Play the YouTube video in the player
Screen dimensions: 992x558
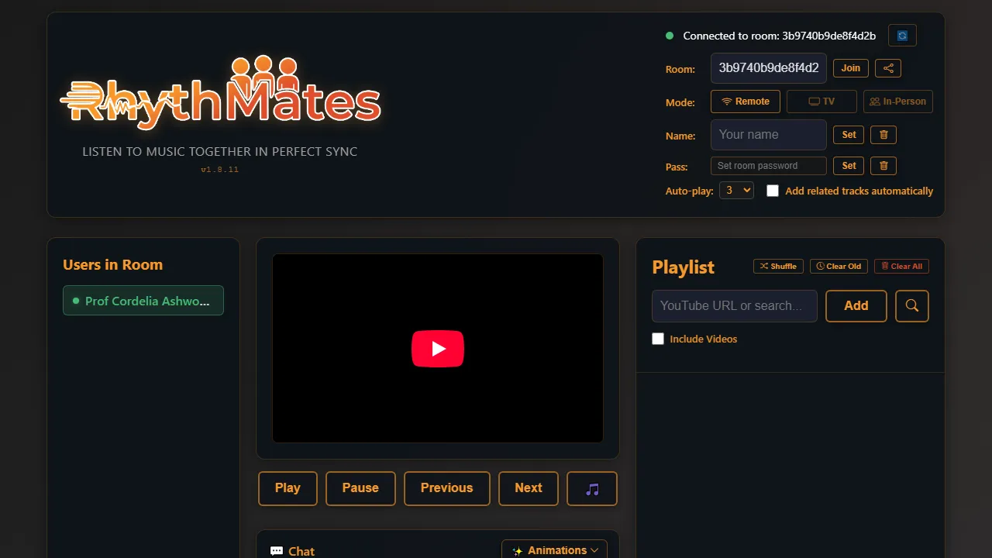(x=438, y=349)
